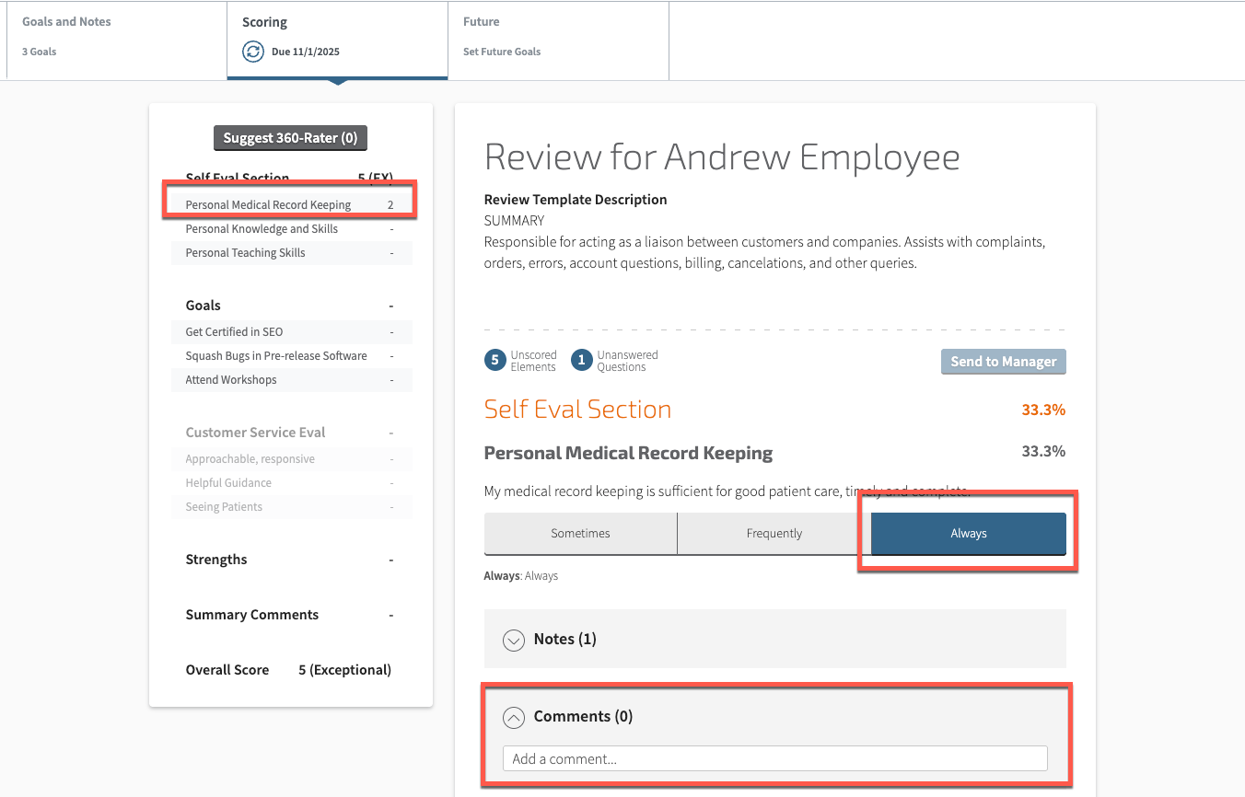Select Squash Bugs in Pre-release Software goal

[291, 356]
